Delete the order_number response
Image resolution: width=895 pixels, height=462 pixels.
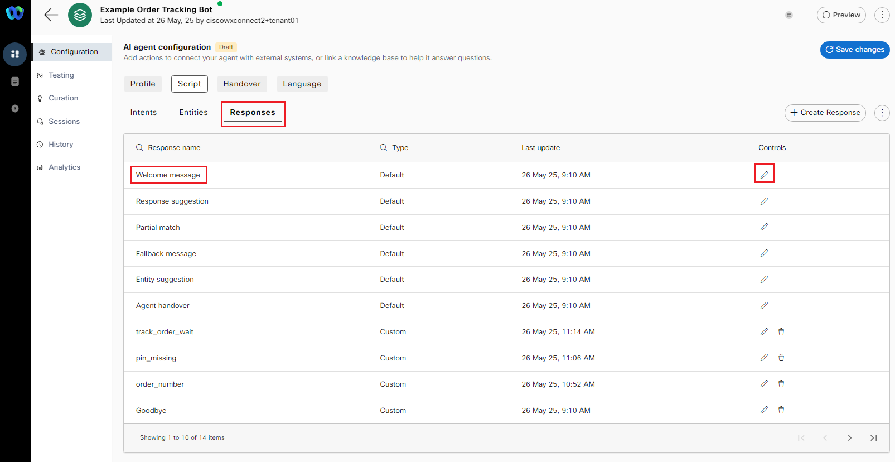(781, 384)
